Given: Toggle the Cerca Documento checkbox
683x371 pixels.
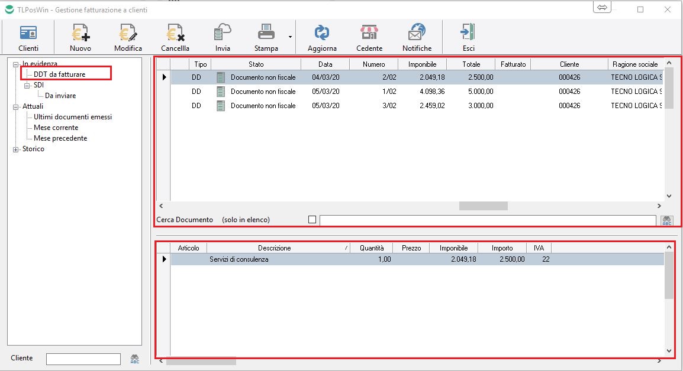Looking at the screenshot, I should 312,220.
